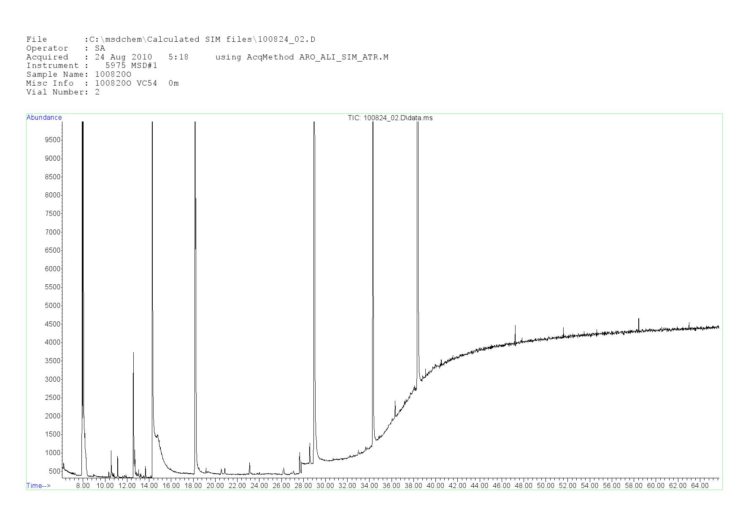
Task: Click the 36.00 time axis label
Action: (391, 486)
